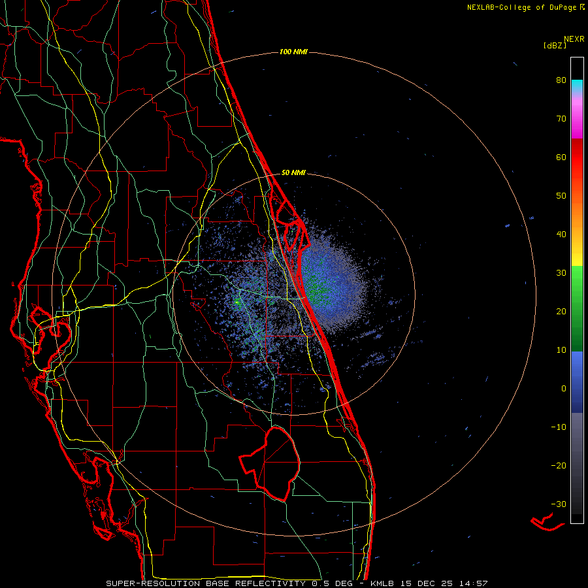Click the 10 dBZ scale value
588x588 pixels.
click(x=561, y=350)
